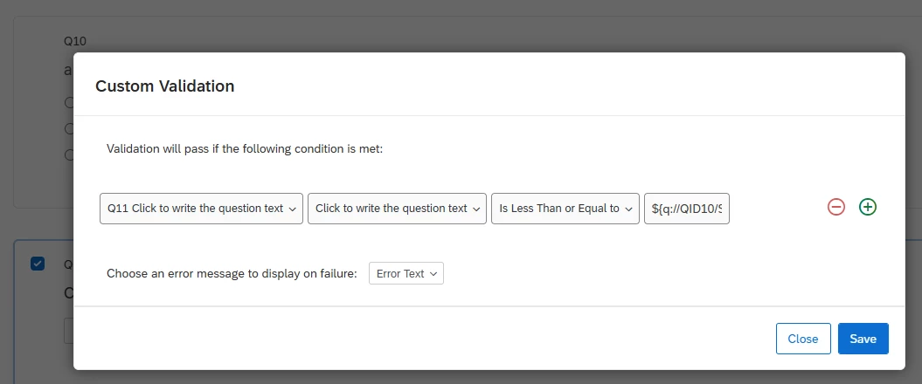Expand the second 'Click to write the question text' dropdown
The width and height of the screenshot is (922, 384).
[x=397, y=209]
